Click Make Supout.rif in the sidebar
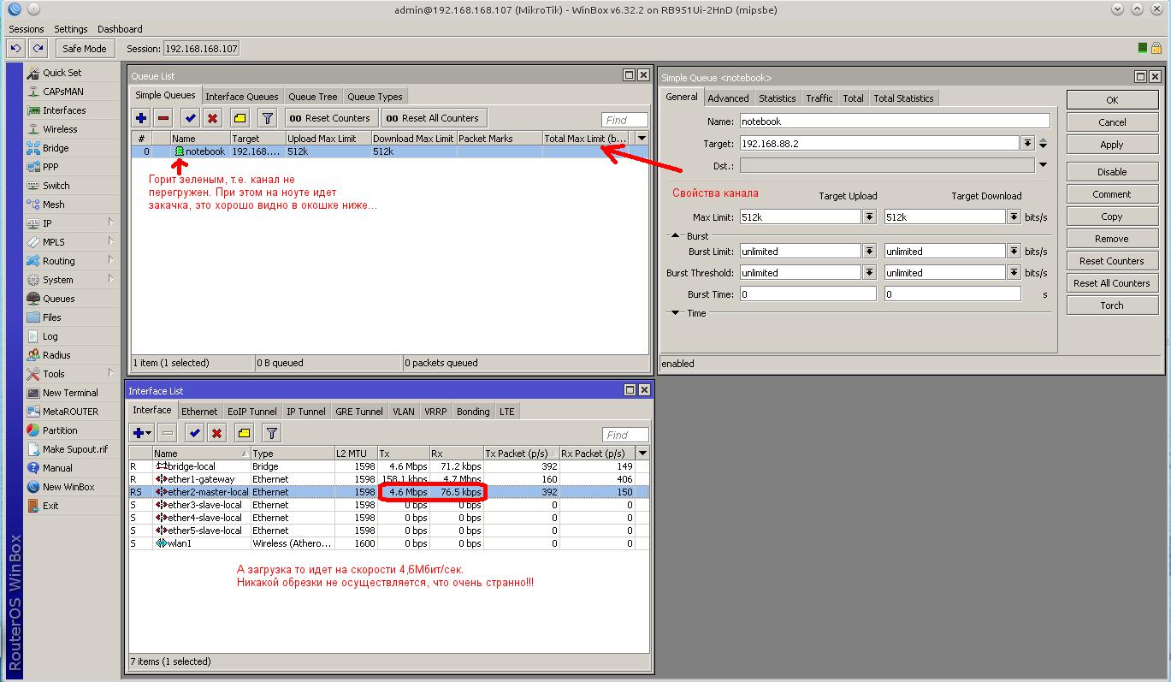 click(75, 449)
